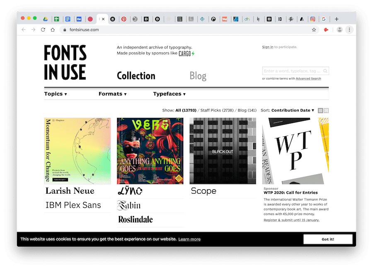Open the Chrome profile menu
Screen dimensions: 373x269
[339, 30]
